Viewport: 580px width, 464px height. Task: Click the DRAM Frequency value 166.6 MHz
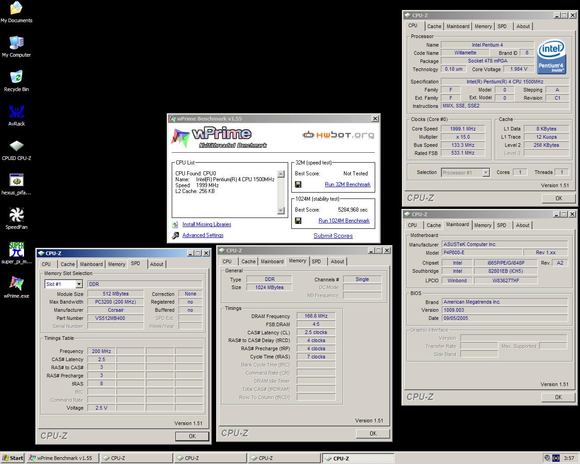[x=316, y=316]
